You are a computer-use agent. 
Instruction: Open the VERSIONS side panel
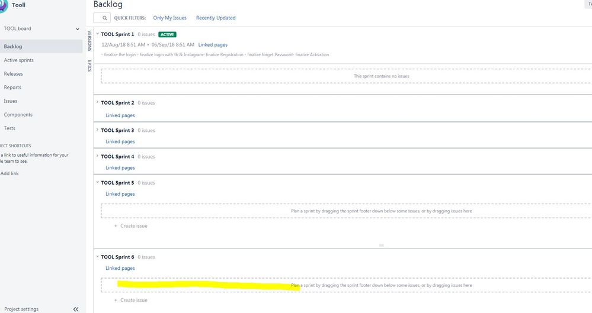tap(89, 41)
